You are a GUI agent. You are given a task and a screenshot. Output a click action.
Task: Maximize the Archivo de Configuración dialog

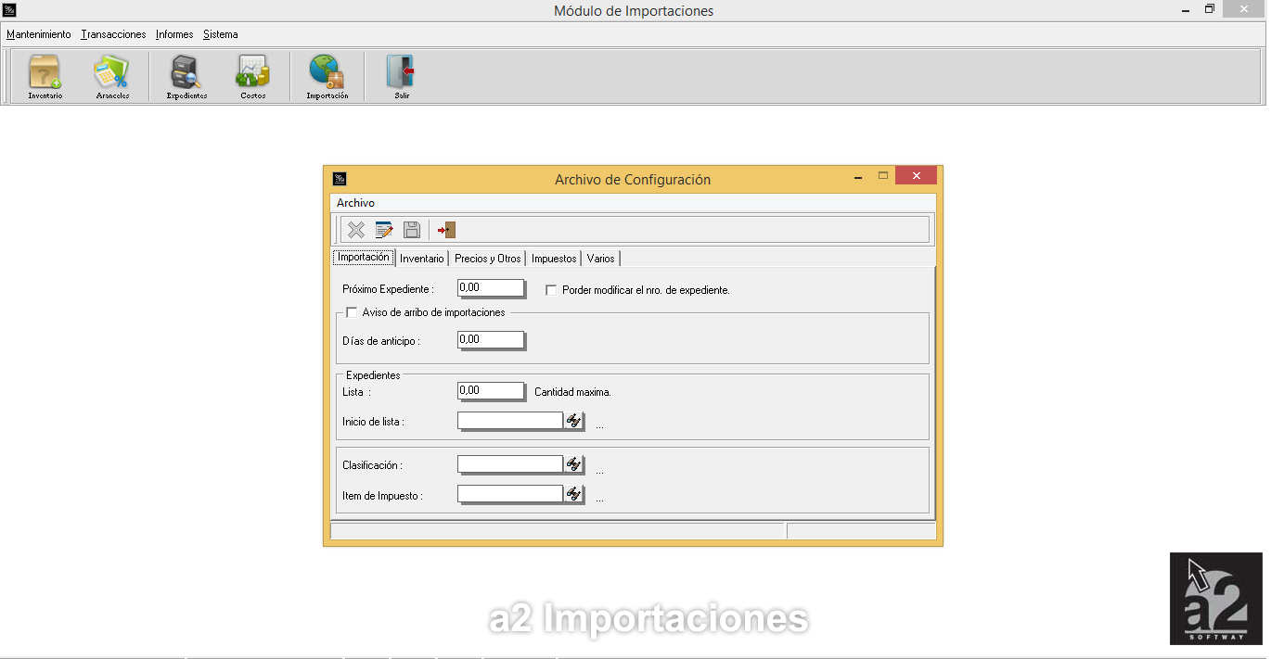point(883,176)
